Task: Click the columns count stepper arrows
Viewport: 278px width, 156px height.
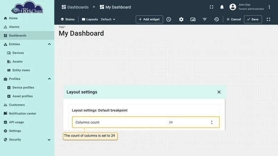Action: (212, 122)
